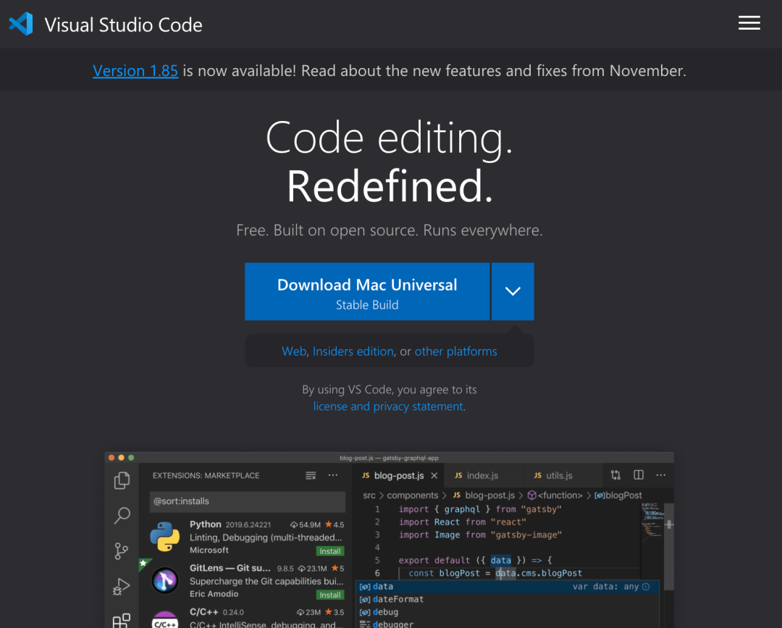Click the @sort:installs search field

click(248, 501)
